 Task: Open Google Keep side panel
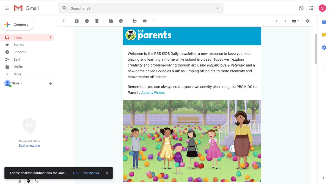point(324,35)
